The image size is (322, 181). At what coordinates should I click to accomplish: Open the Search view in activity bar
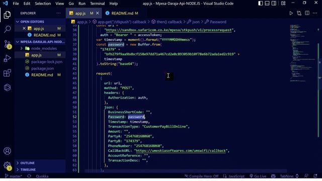tap(7, 29)
